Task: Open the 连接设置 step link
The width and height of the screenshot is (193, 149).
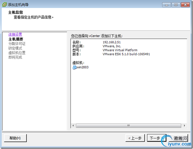Action: pos(15,34)
